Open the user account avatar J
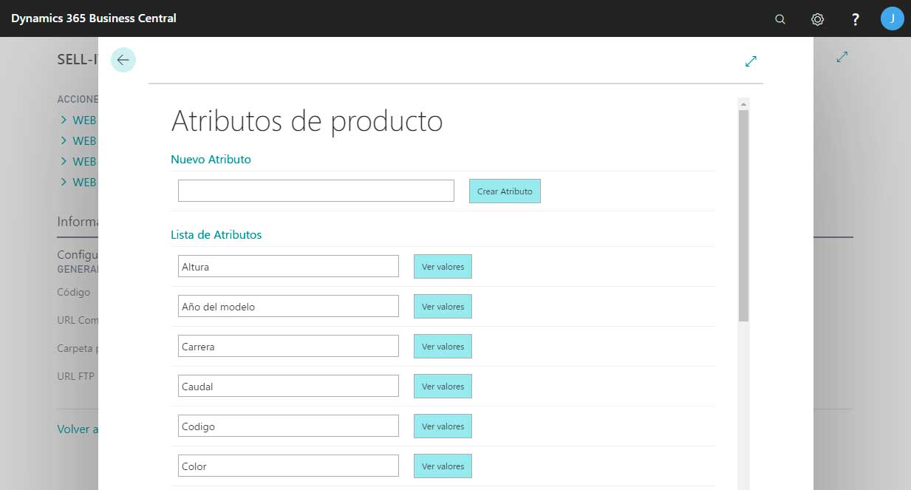This screenshot has height=490, width=911. 892,18
